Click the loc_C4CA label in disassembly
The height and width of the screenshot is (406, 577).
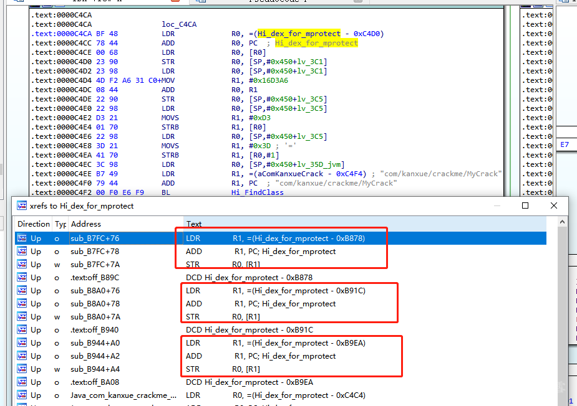click(179, 24)
